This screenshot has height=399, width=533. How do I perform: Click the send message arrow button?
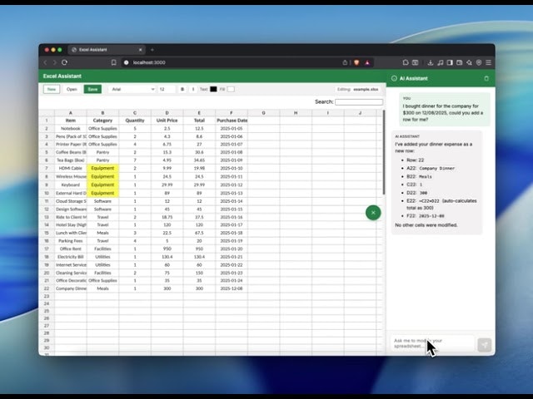pyautogui.click(x=484, y=345)
